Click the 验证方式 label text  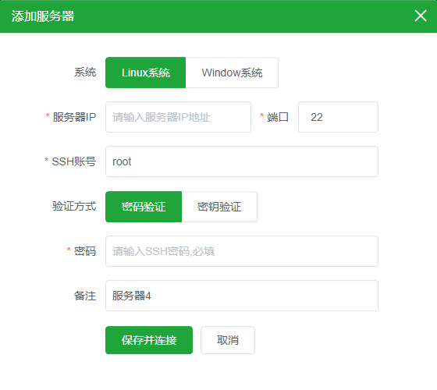(x=74, y=206)
